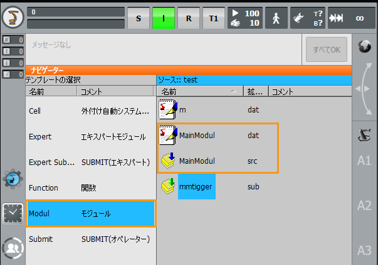Select the Modul template row
The image size is (378, 265).
coord(91,214)
